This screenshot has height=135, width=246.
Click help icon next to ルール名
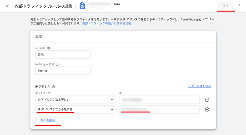point(48,48)
